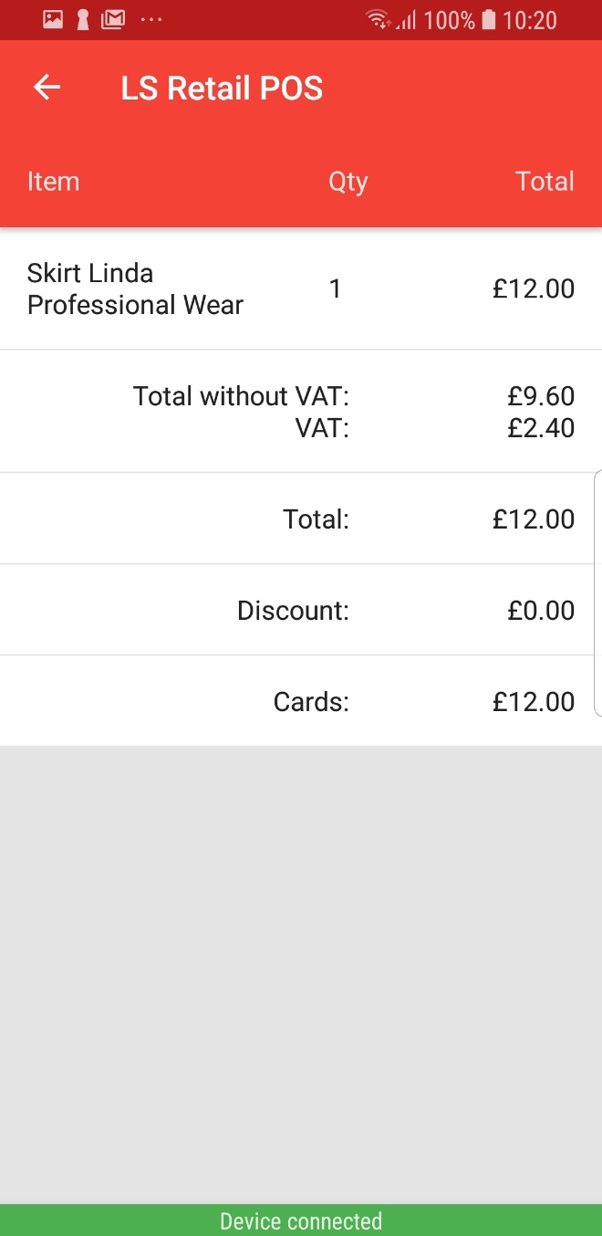Viewport: 602px width, 1236px height.
Task: Tap the picture notification icon in status bar
Action: click(x=53, y=19)
